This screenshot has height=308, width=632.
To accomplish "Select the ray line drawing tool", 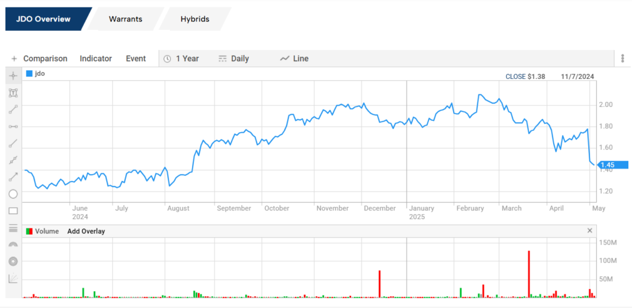I will pyautogui.click(x=13, y=143).
